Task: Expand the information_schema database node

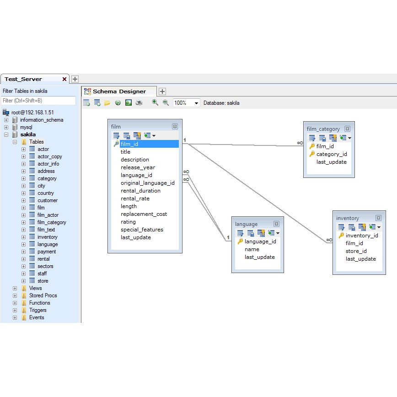Action: (x=6, y=120)
